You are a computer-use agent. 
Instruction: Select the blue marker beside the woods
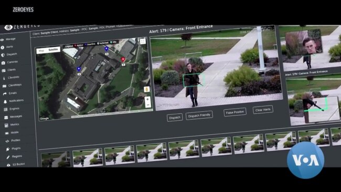coord(79,69)
